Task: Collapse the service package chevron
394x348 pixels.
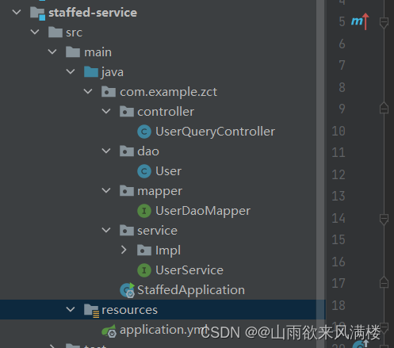Action: [x=106, y=230]
